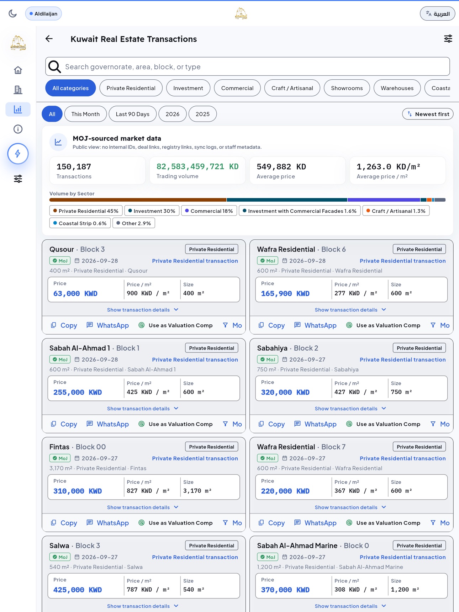Viewport: 459px width, 612px height.
Task: Expand transaction details for Wafra Residential Block 6
Action: point(351,310)
